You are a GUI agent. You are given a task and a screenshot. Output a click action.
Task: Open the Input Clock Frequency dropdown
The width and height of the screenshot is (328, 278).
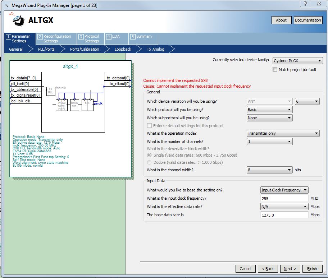(284, 190)
